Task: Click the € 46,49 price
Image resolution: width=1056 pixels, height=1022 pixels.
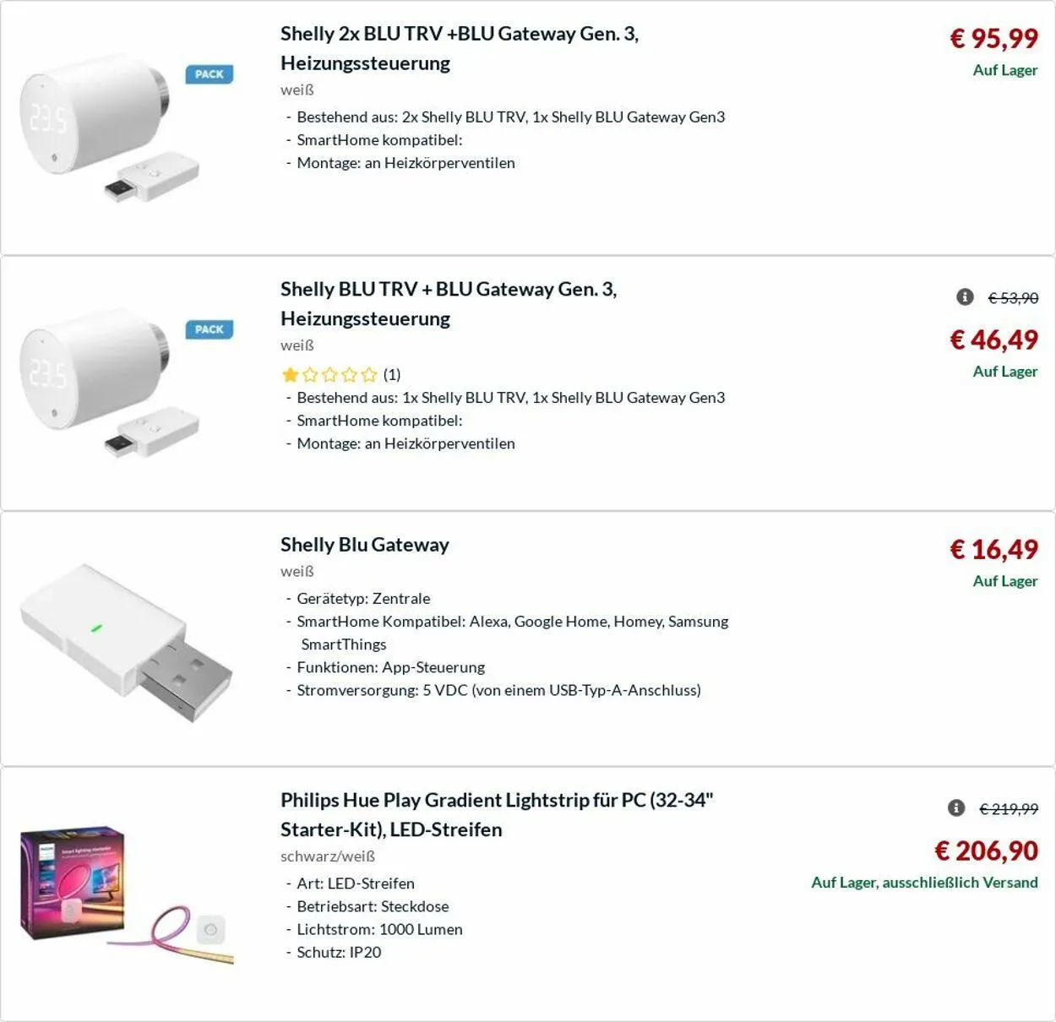Action: [993, 340]
